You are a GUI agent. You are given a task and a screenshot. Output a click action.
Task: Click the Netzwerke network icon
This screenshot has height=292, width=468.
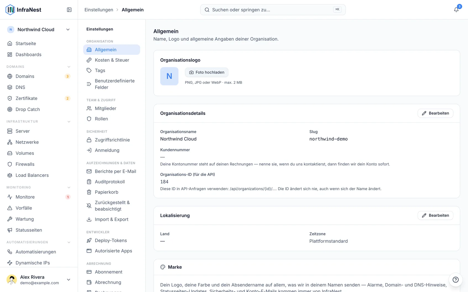coord(10,142)
